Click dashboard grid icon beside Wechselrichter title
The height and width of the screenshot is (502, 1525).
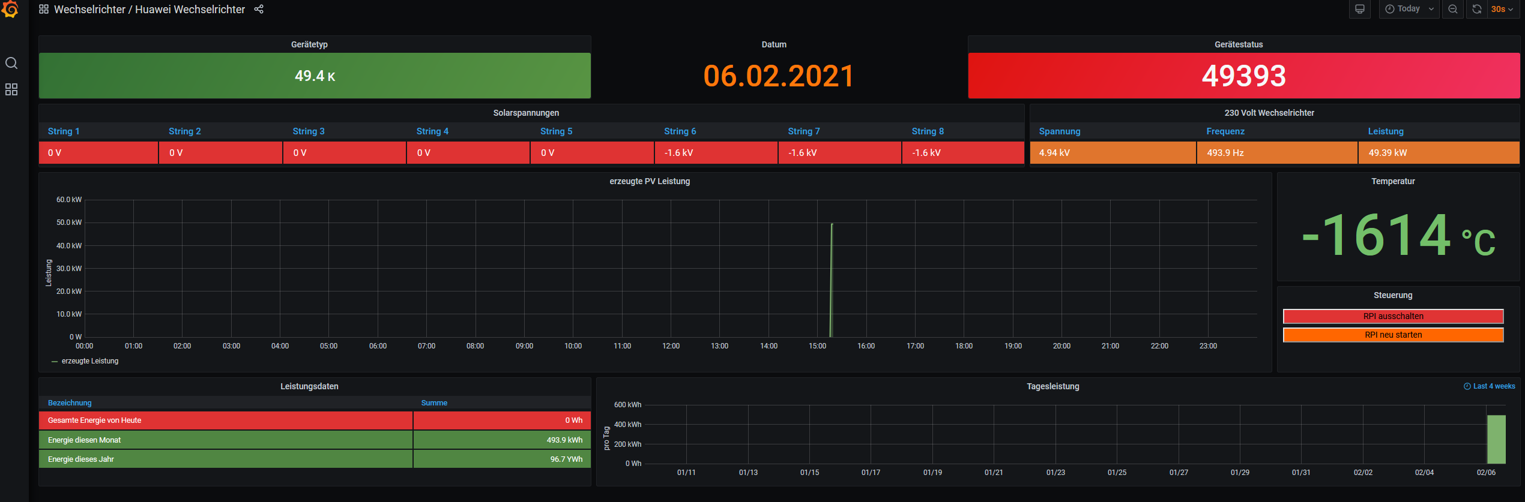pos(44,9)
